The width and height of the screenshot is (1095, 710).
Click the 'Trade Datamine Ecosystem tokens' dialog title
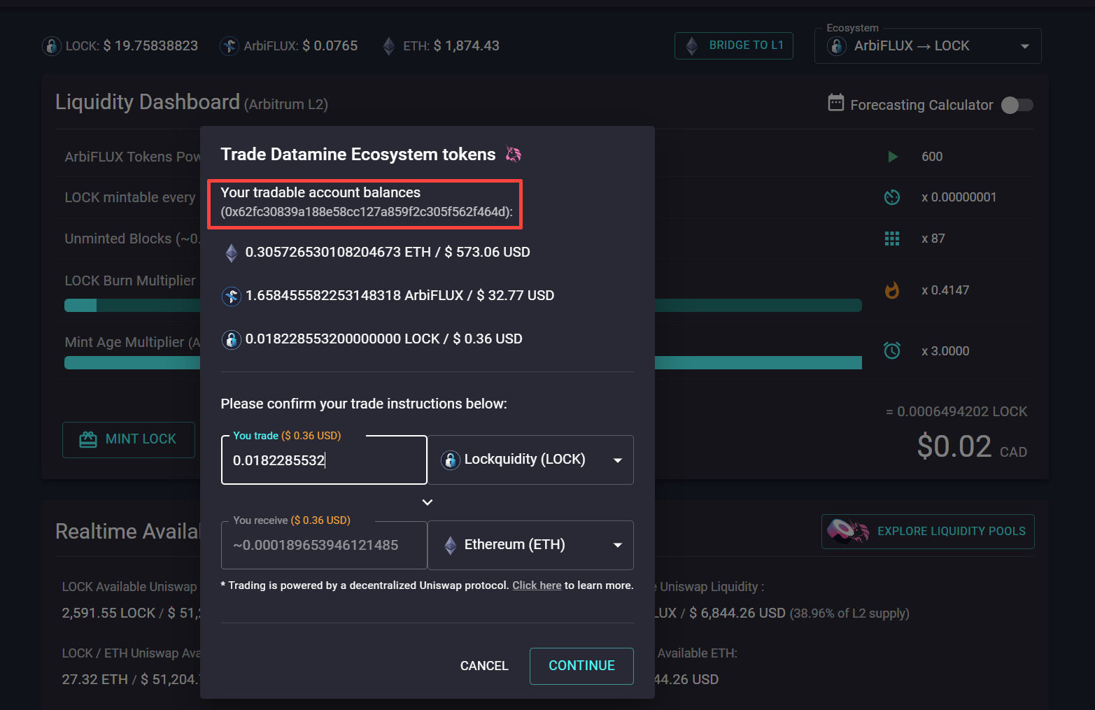coord(358,155)
